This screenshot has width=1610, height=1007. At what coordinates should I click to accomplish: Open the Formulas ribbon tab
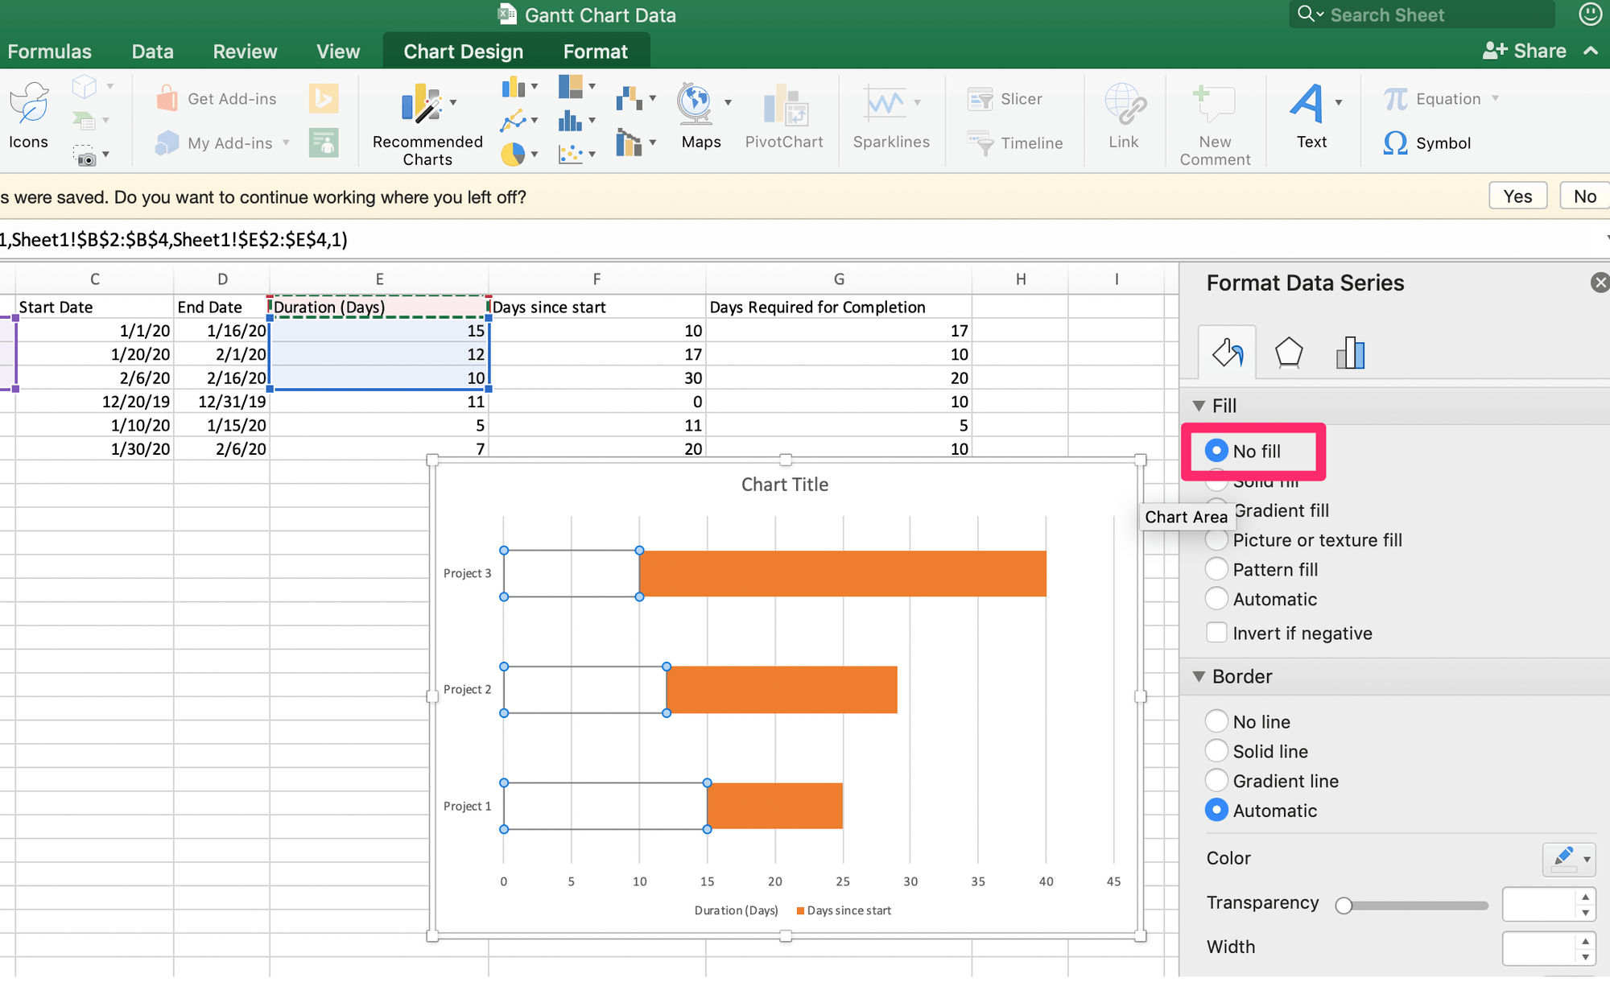tap(49, 52)
